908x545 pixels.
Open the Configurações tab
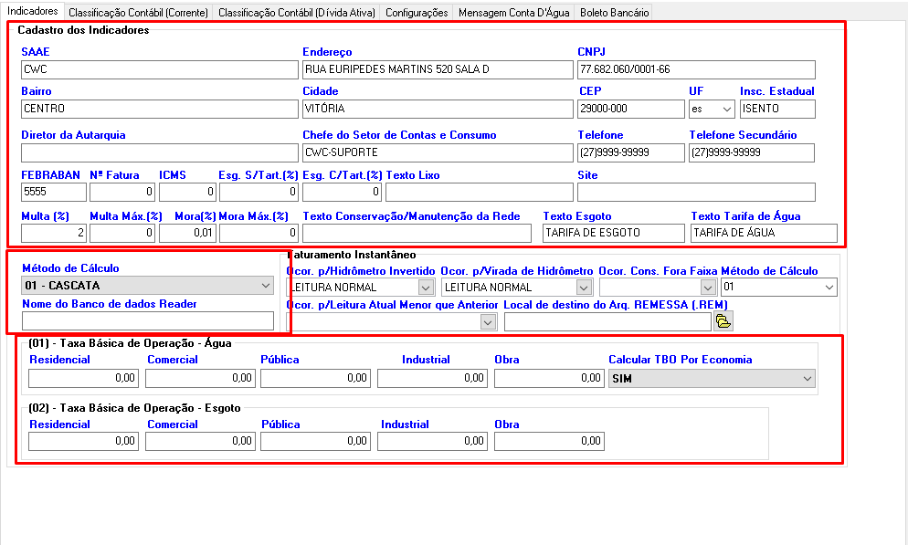417,13
